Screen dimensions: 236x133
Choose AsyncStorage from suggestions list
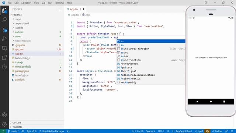pos(151,64)
